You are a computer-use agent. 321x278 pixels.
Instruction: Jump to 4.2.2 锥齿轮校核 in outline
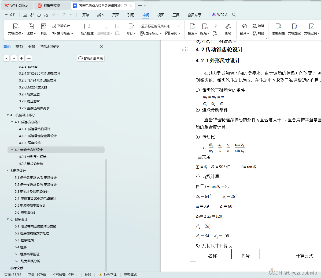[x=31, y=164]
